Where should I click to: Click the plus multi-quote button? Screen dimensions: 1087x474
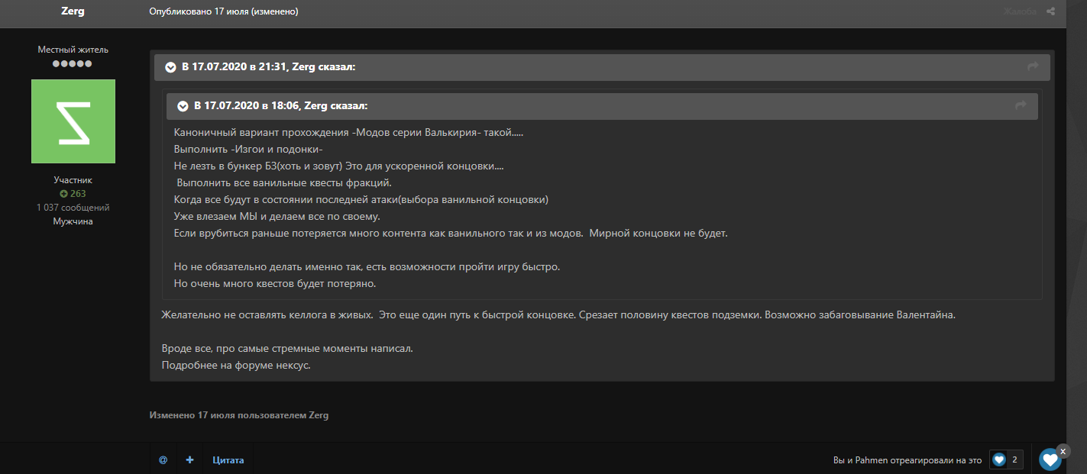(x=189, y=460)
